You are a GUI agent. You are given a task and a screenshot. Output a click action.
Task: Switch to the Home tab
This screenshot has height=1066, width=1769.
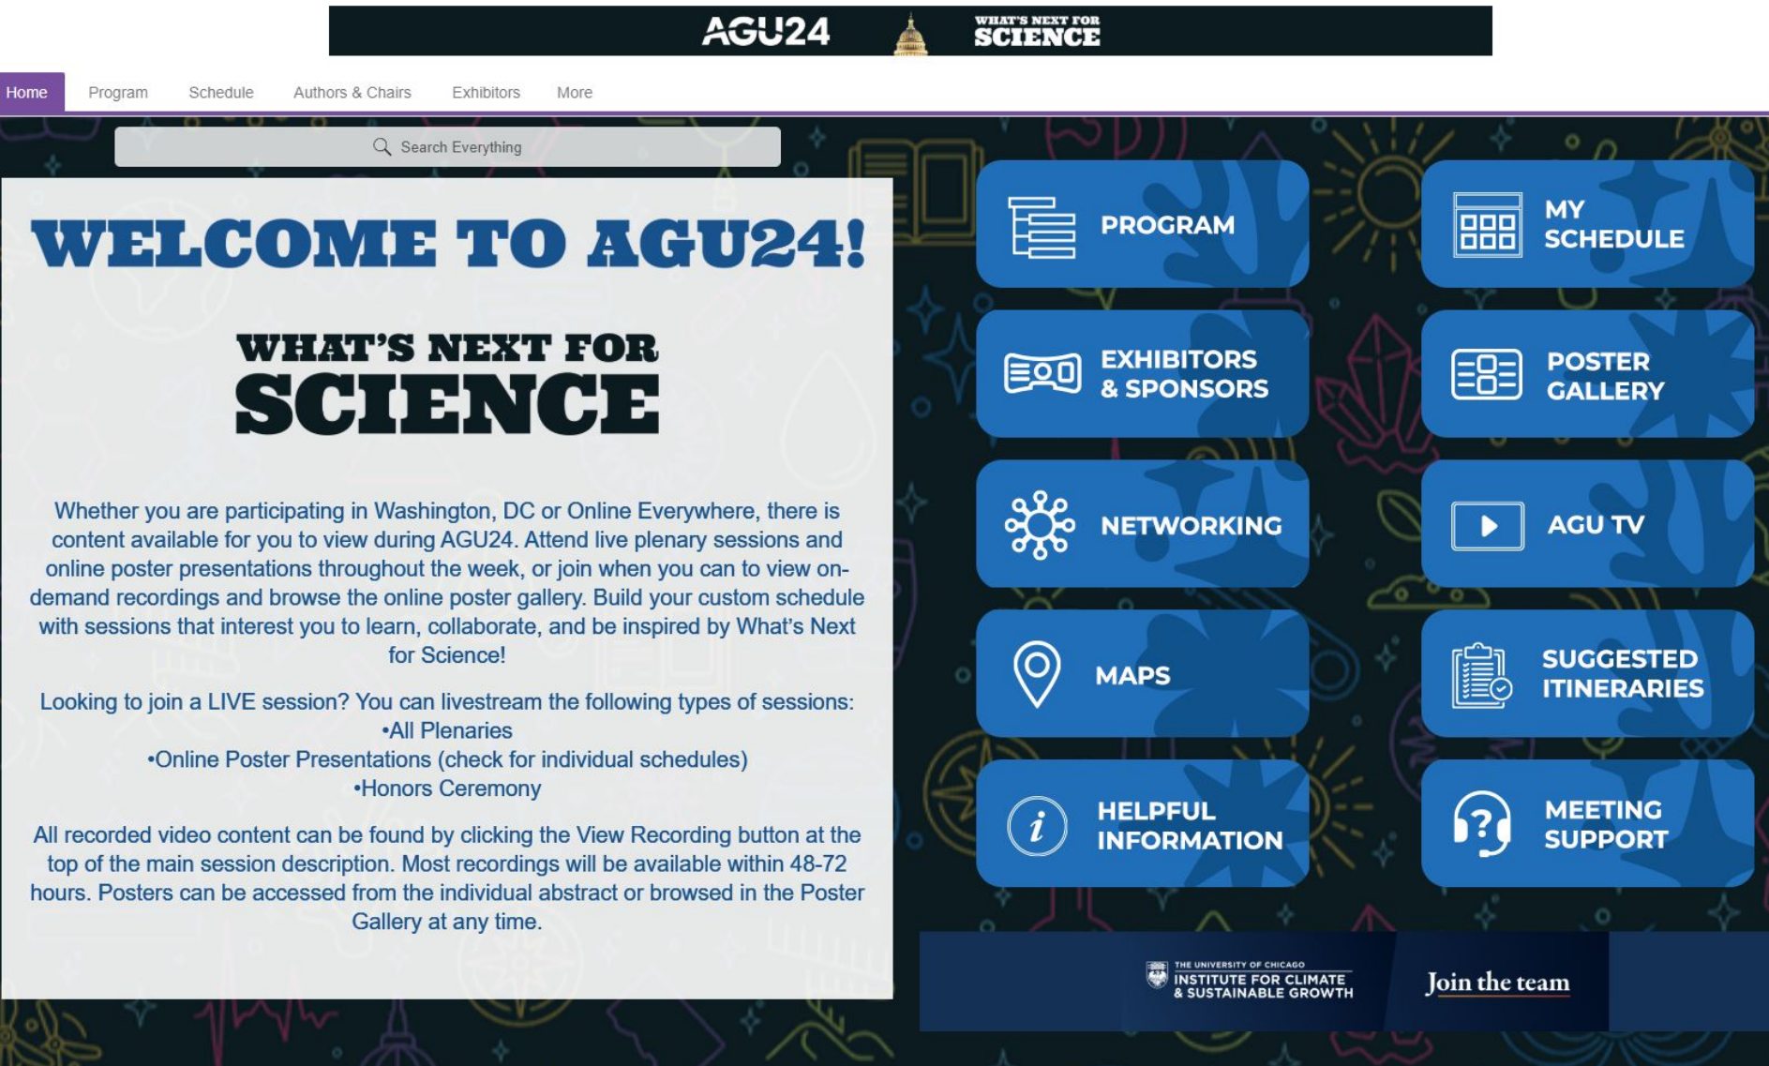point(27,93)
